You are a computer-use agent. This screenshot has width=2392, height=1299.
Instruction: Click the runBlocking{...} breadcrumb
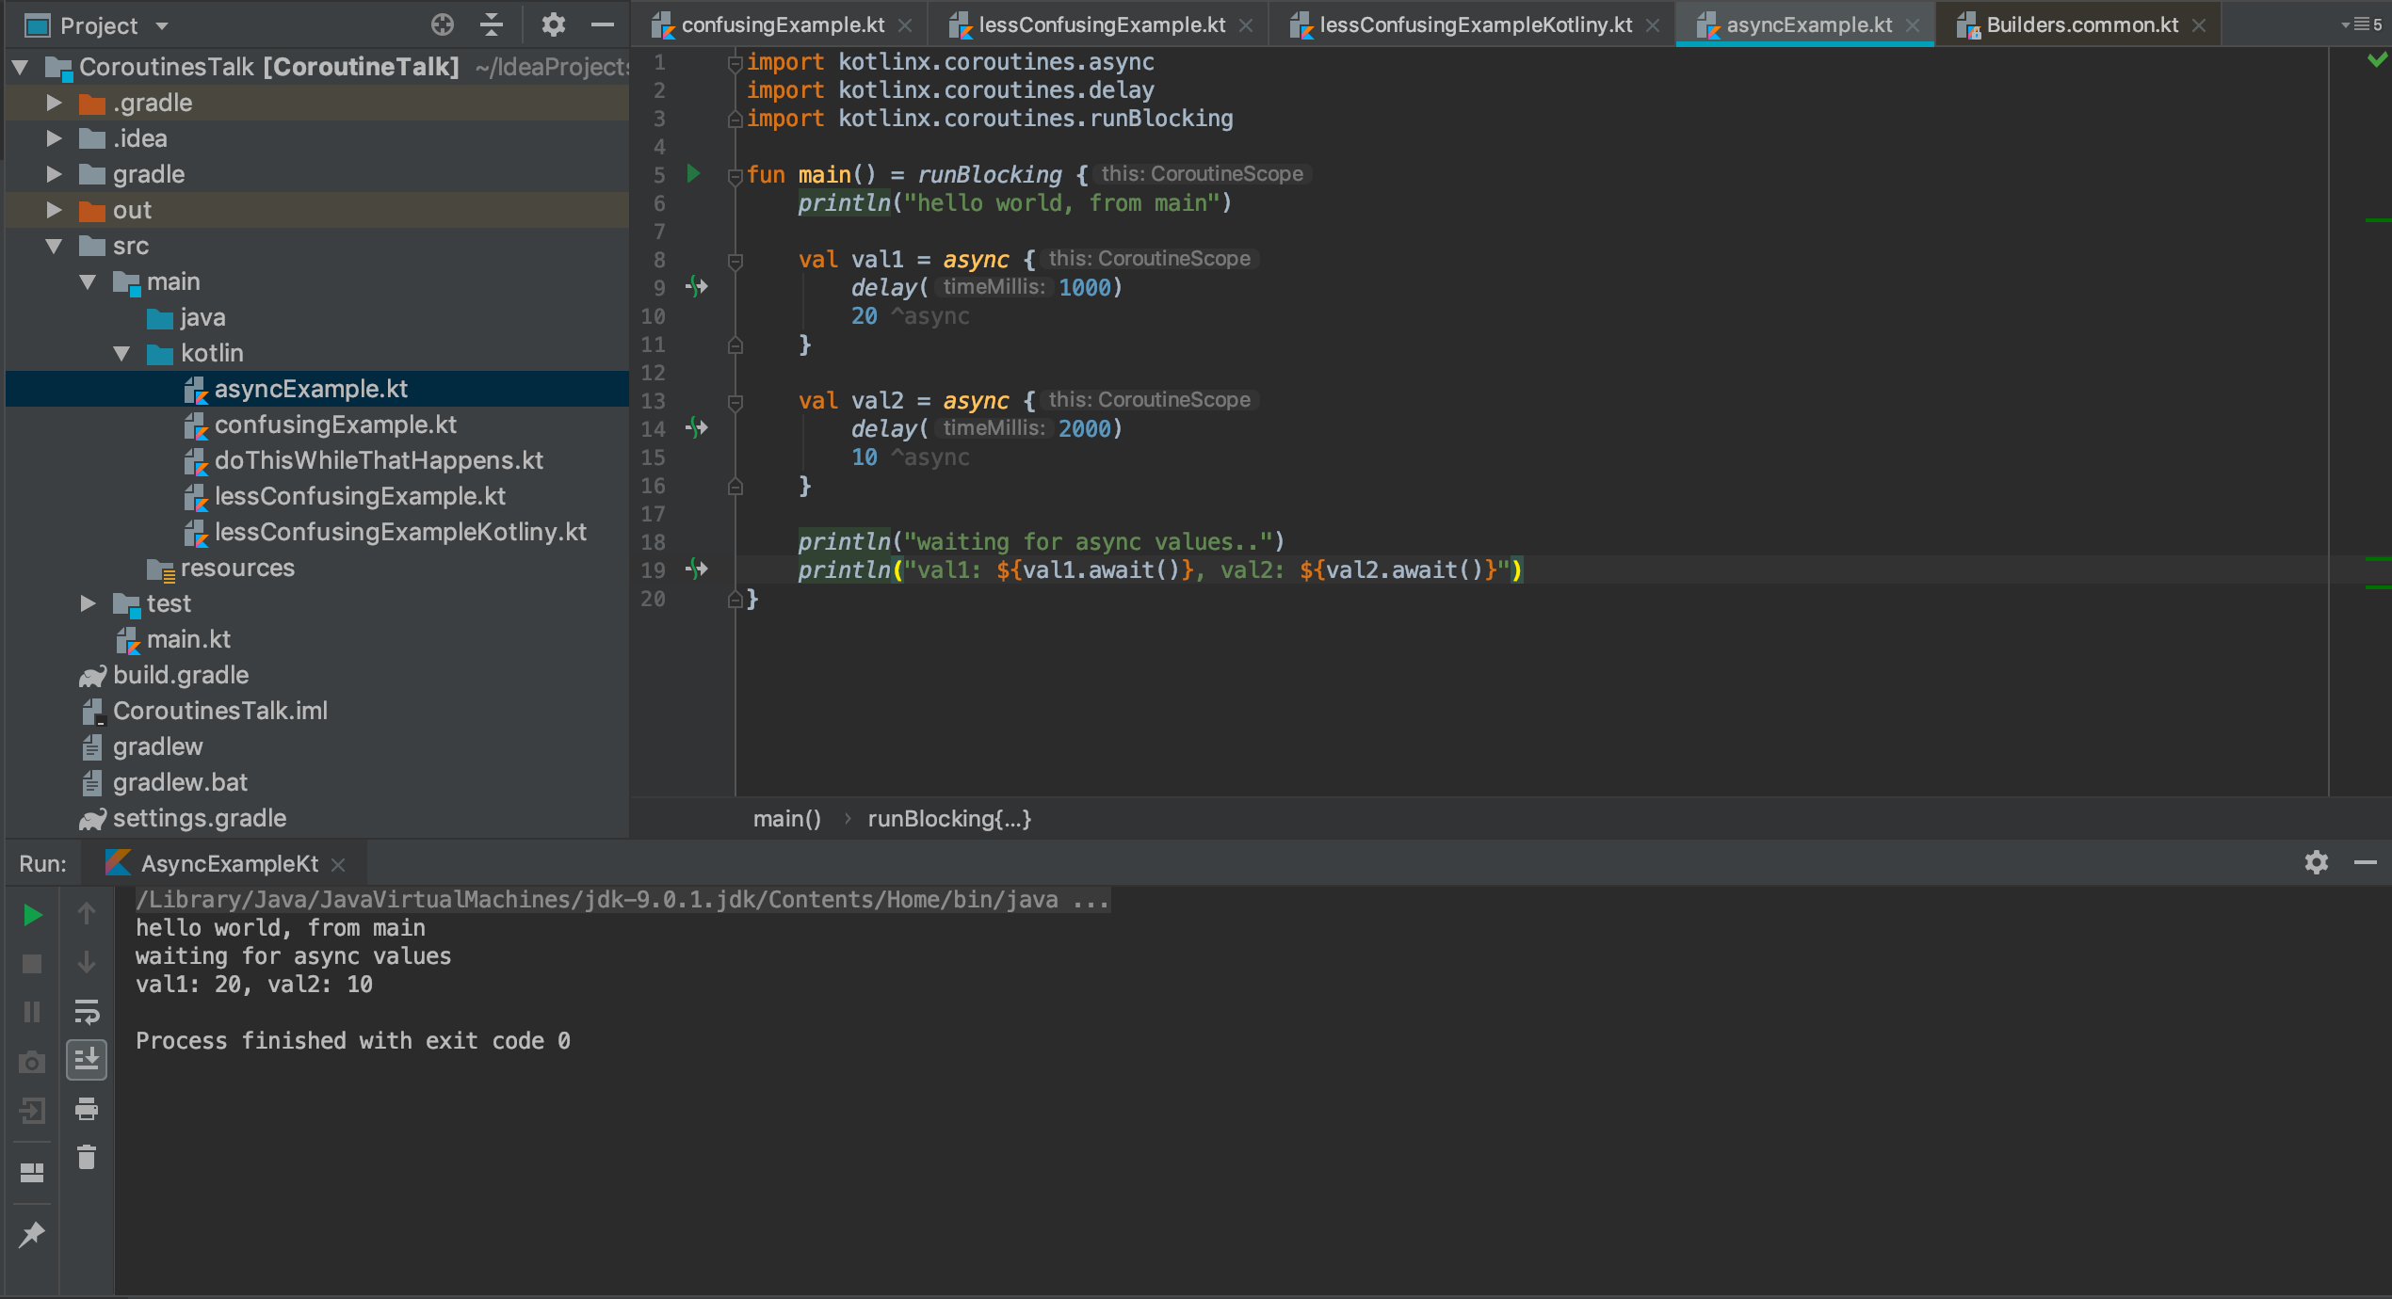pyautogui.click(x=948, y=818)
